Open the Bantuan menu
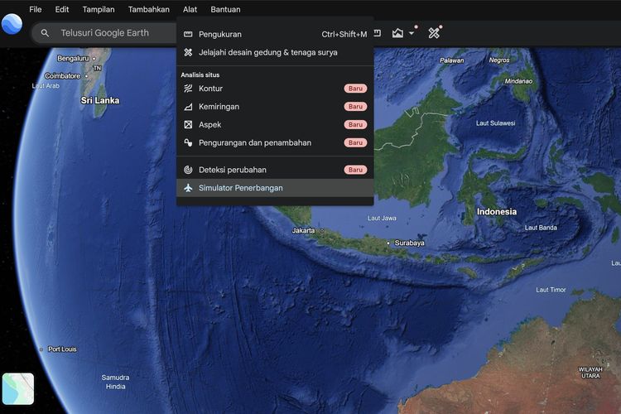This screenshot has width=621, height=414. (225, 9)
